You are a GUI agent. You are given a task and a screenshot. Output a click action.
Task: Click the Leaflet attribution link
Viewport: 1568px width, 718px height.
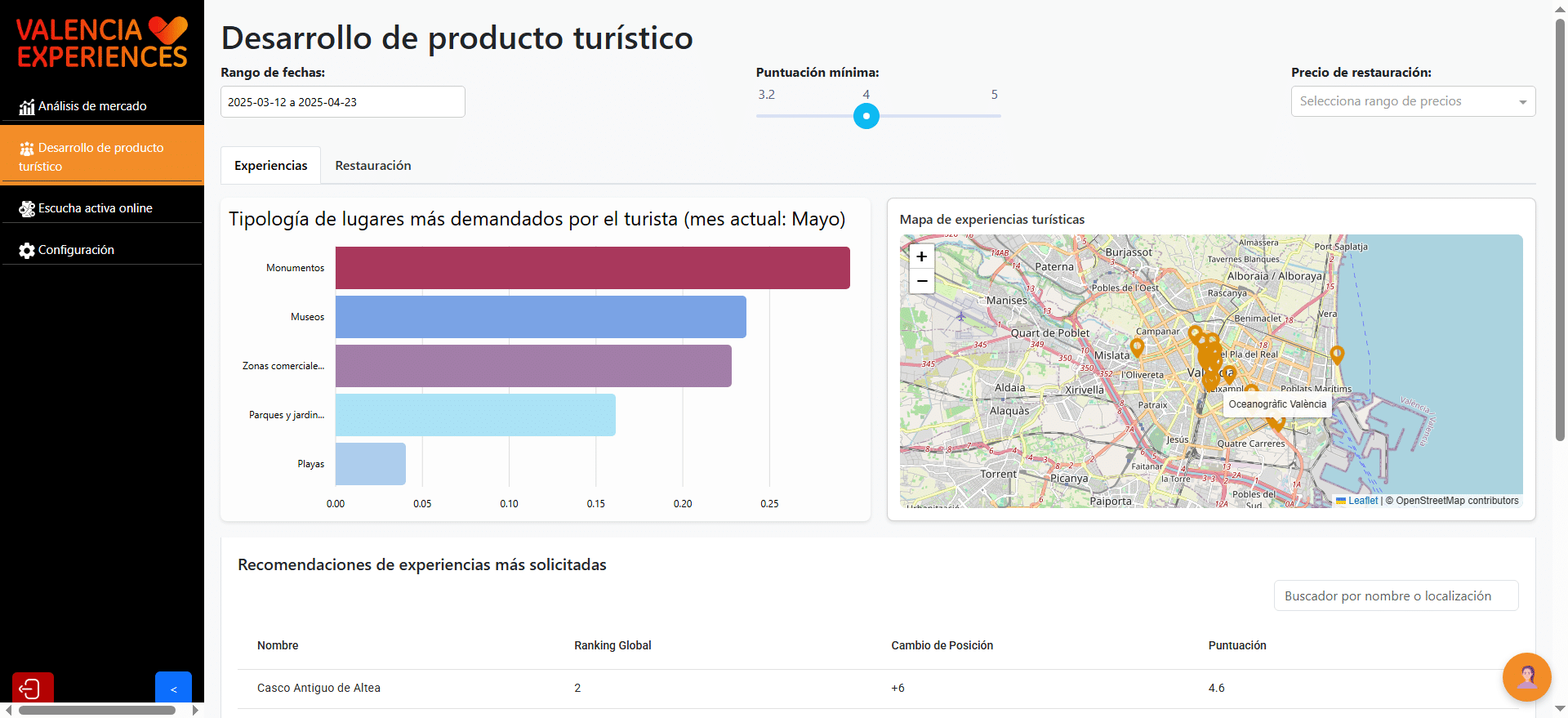tap(1362, 501)
